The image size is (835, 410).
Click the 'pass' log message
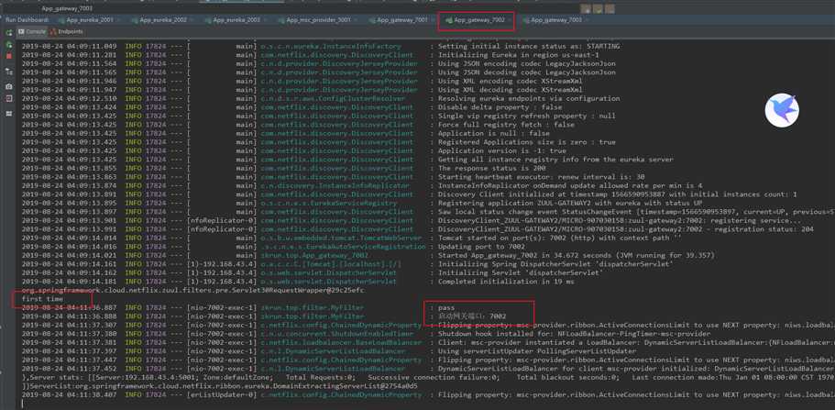tap(446, 307)
